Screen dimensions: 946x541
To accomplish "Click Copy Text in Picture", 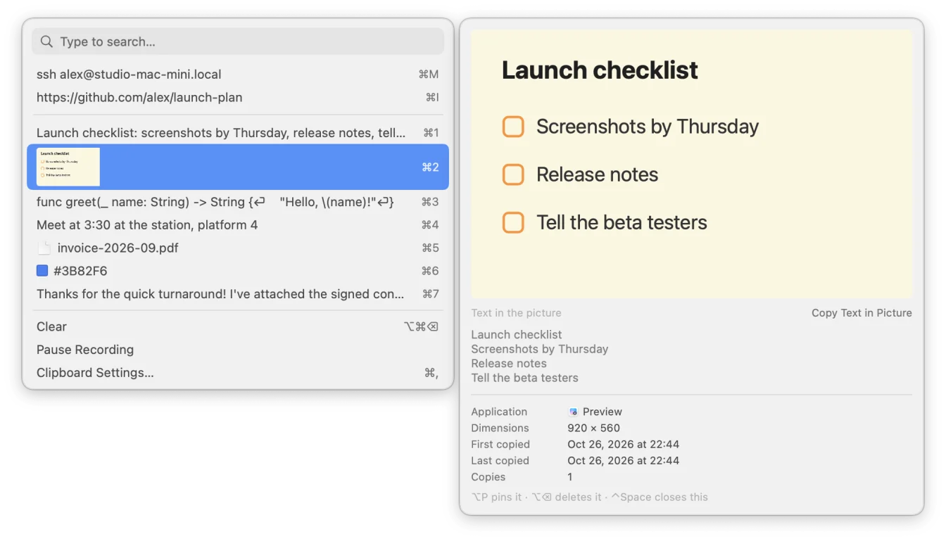I will [862, 313].
